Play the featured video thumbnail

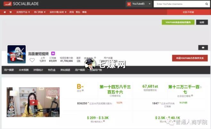pyautogui.click(x=33, y=102)
